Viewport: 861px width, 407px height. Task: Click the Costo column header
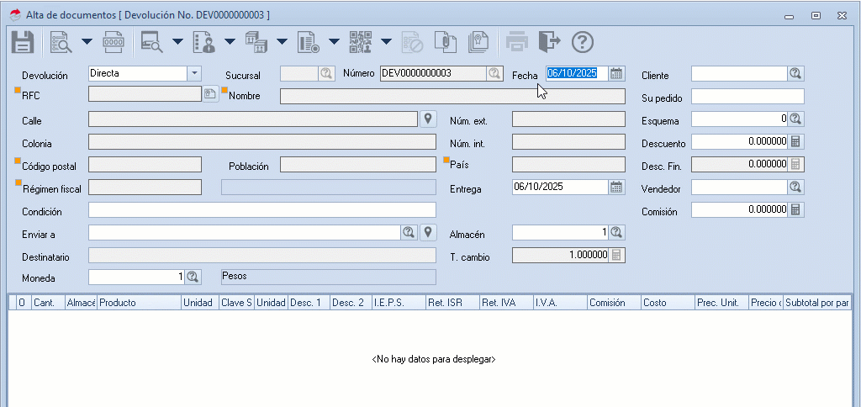click(667, 302)
